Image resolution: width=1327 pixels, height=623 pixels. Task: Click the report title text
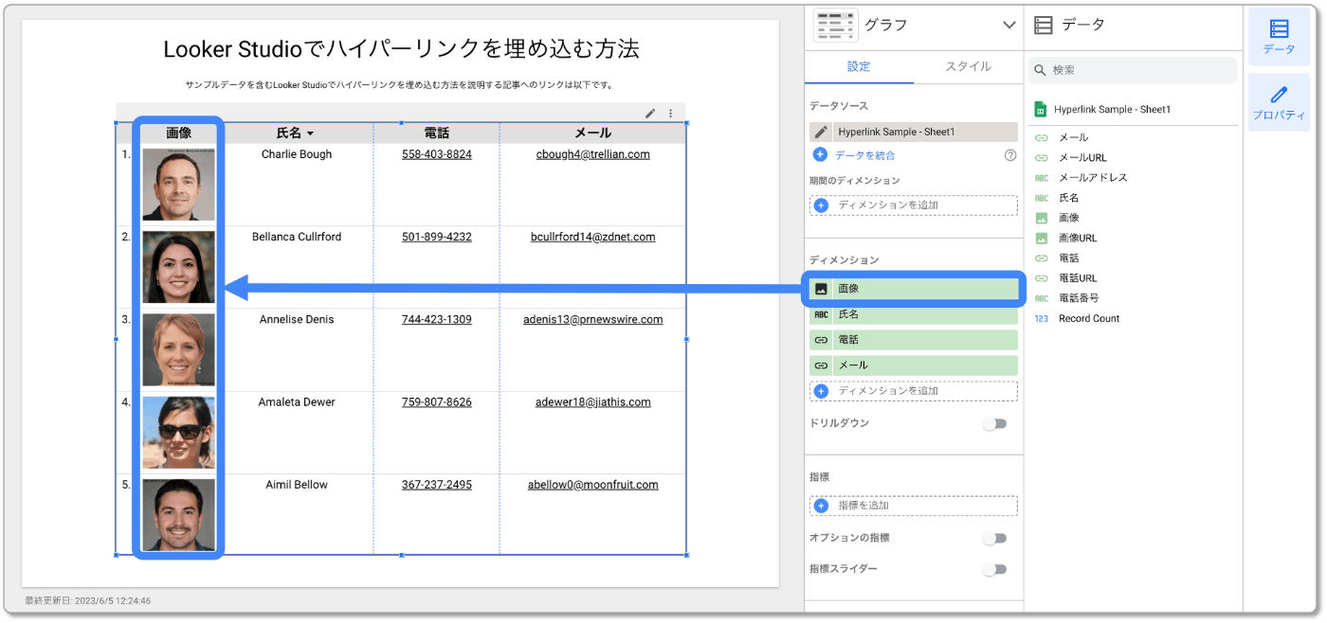point(401,49)
